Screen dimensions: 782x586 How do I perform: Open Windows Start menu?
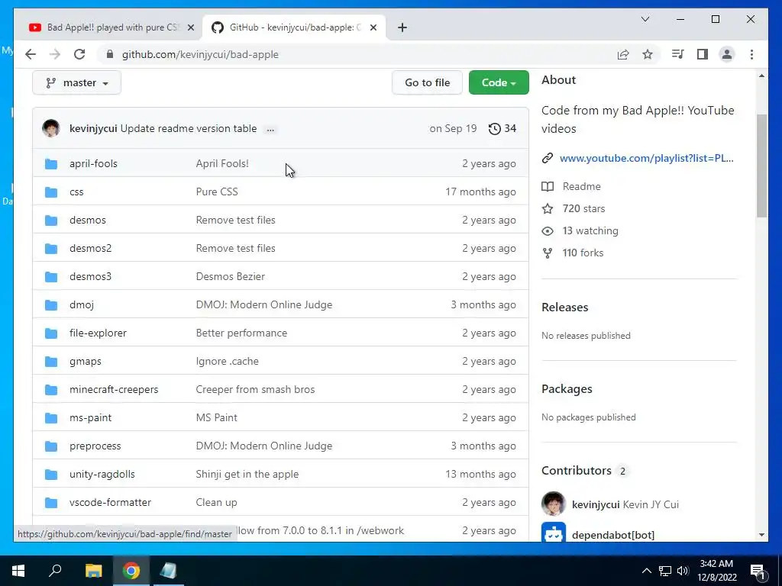[x=18, y=571]
